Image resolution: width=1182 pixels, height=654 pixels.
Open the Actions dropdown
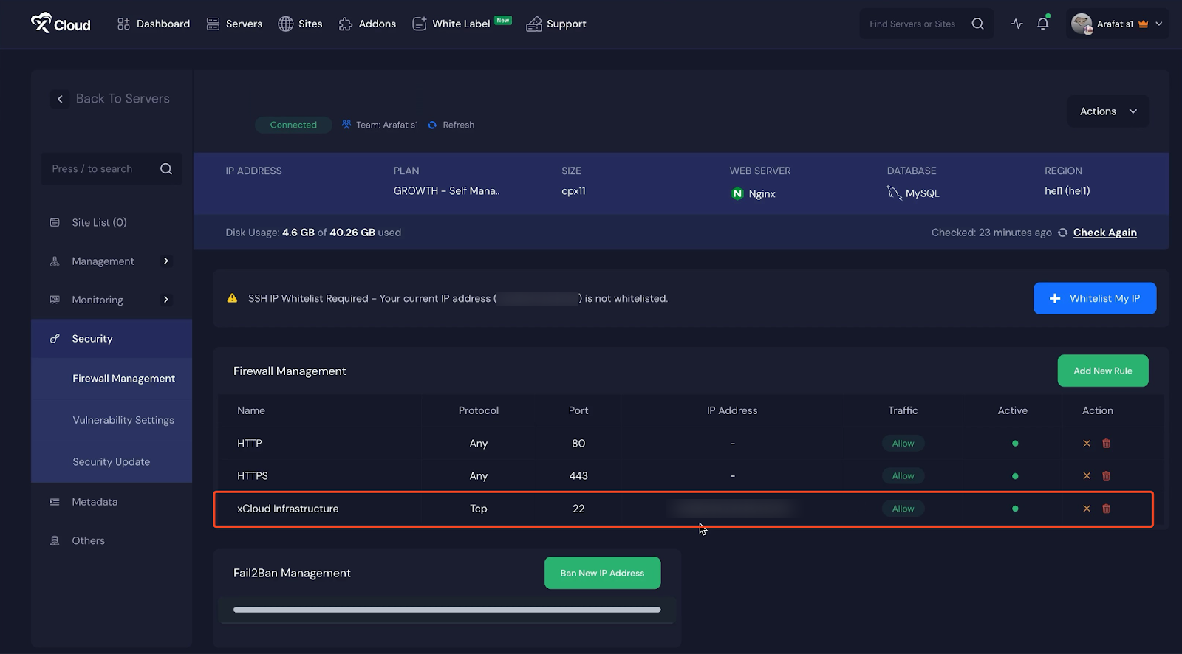pyautogui.click(x=1107, y=111)
